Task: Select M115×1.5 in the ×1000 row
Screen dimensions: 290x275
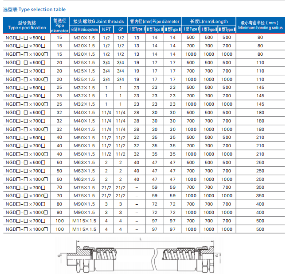Action: [x=84, y=229]
